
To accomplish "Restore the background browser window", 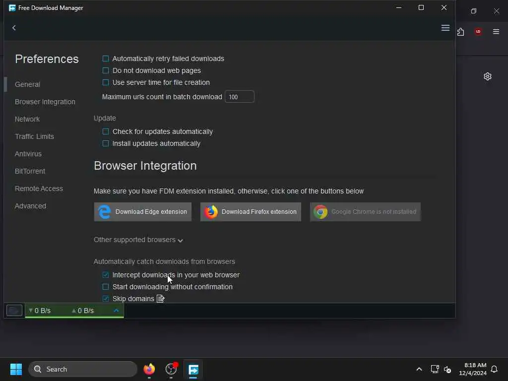I will (x=474, y=11).
